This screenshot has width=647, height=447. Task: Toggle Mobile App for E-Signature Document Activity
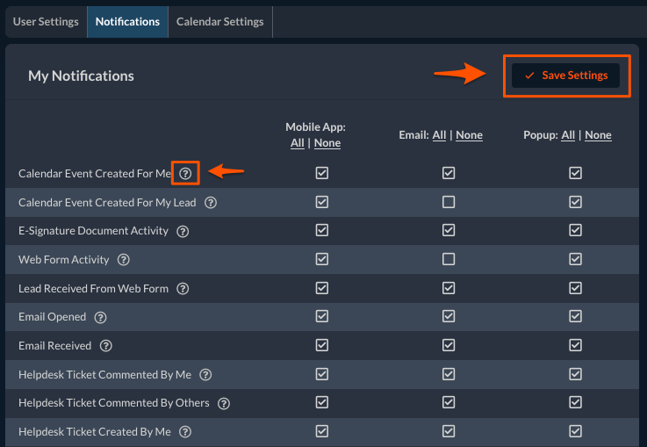point(322,230)
